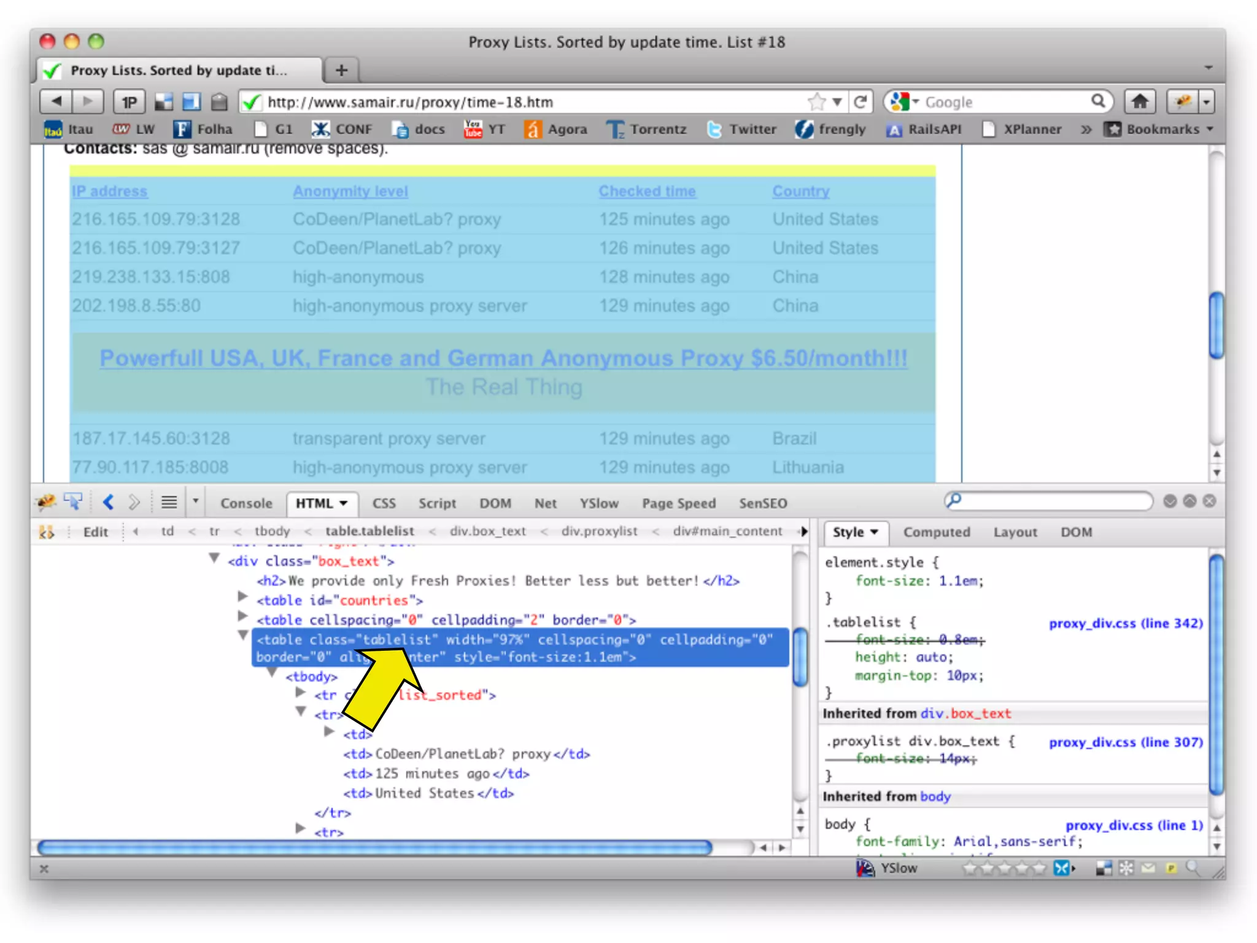Click the Home button in navigation toolbar
1257x943 pixels.
[1139, 102]
